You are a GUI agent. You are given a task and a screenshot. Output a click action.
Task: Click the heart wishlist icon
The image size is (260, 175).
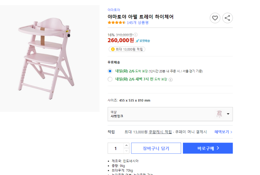point(215,18)
